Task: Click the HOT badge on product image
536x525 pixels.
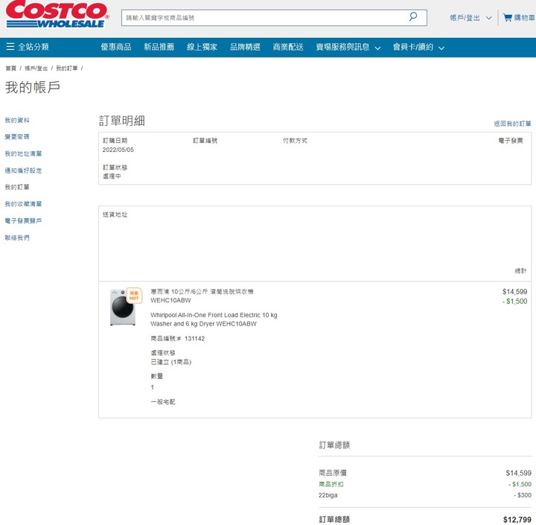Action: coord(134,296)
